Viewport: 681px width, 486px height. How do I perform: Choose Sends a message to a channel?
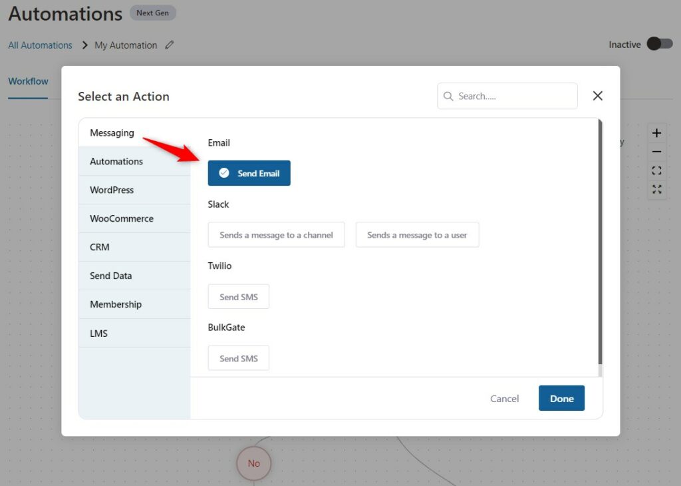tap(276, 235)
